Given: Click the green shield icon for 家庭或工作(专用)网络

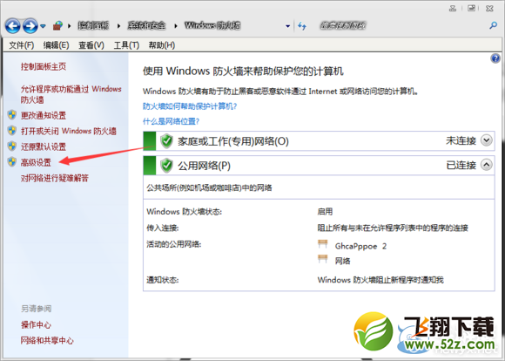Looking at the screenshot, I should (166, 141).
